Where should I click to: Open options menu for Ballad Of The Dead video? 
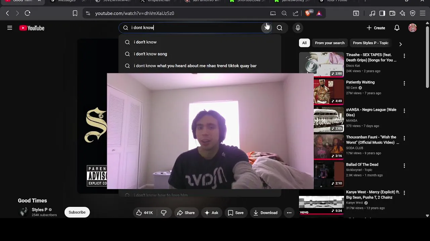pyautogui.click(x=404, y=166)
